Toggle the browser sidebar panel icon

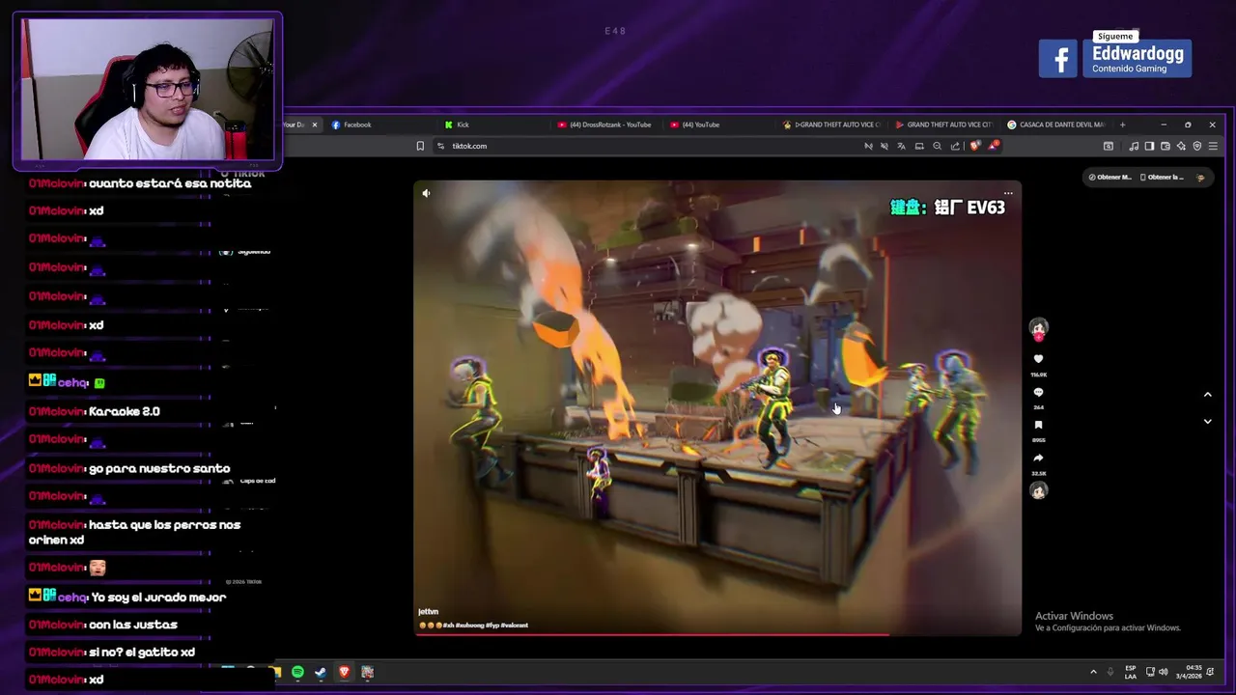click(x=1149, y=146)
